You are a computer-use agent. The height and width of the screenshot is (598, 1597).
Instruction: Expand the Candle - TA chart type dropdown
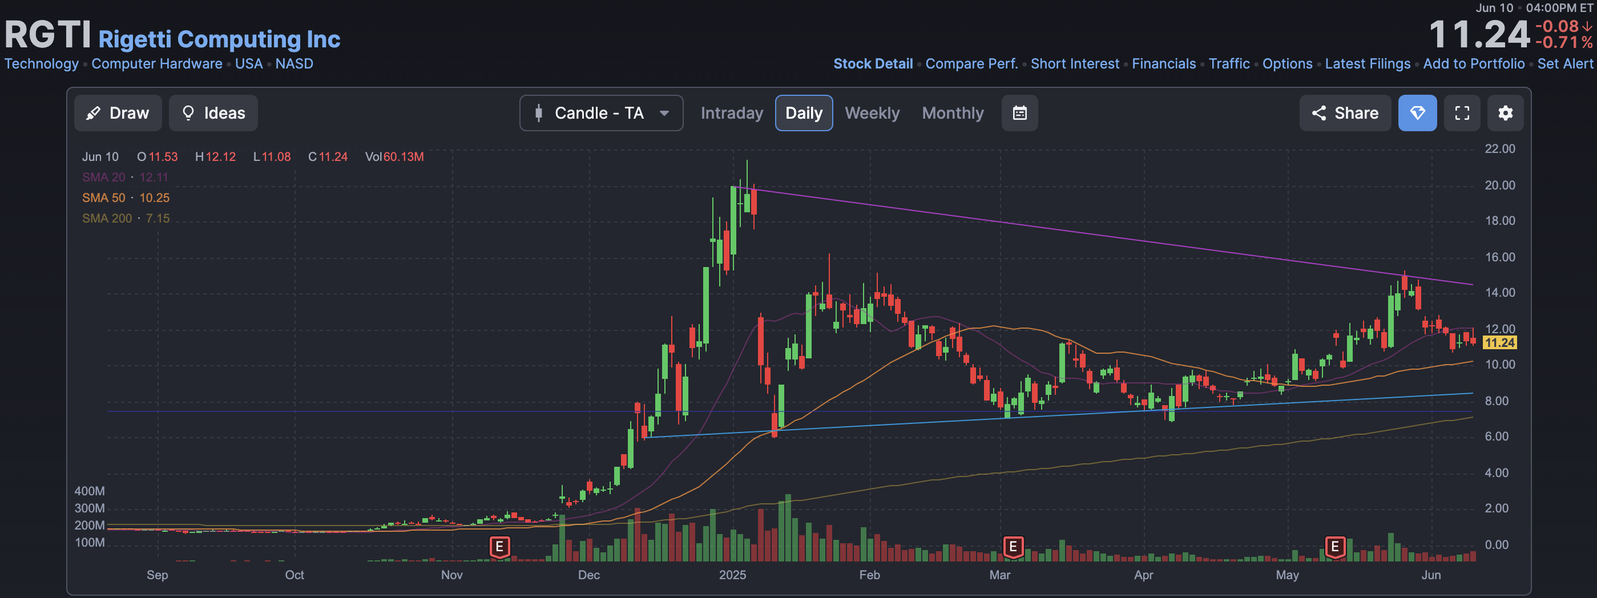coord(602,113)
